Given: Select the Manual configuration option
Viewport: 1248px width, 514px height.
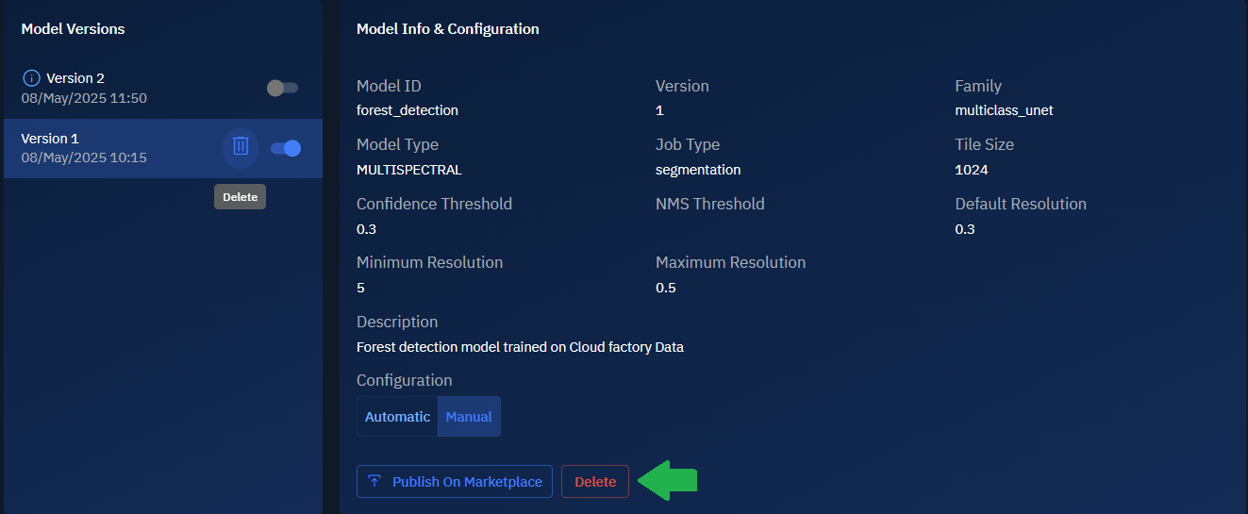Looking at the screenshot, I should (x=469, y=417).
